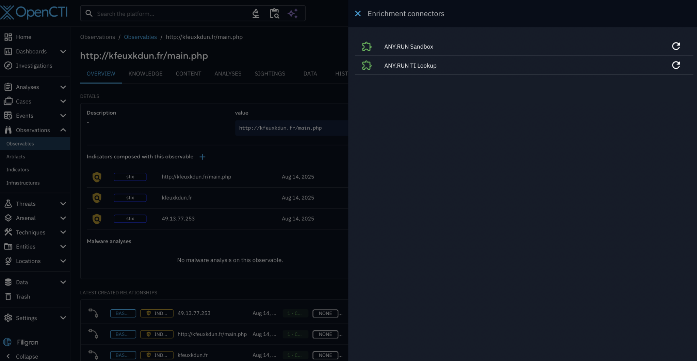697x361 pixels.
Task: Refresh the ANY.RUN TI Lookup connector
Action: point(676,65)
